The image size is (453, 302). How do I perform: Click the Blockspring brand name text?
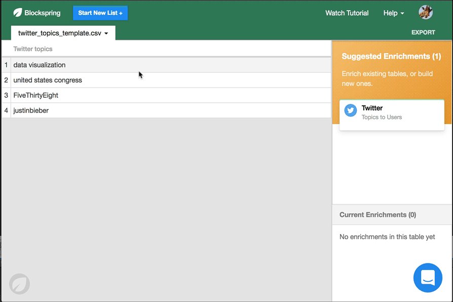point(43,13)
